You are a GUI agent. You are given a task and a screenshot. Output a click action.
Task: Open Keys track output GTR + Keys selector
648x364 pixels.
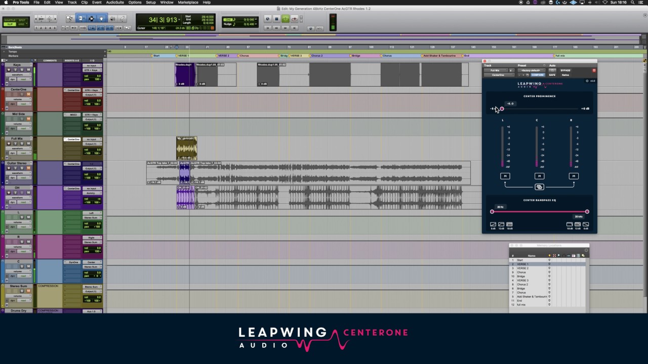[92, 70]
